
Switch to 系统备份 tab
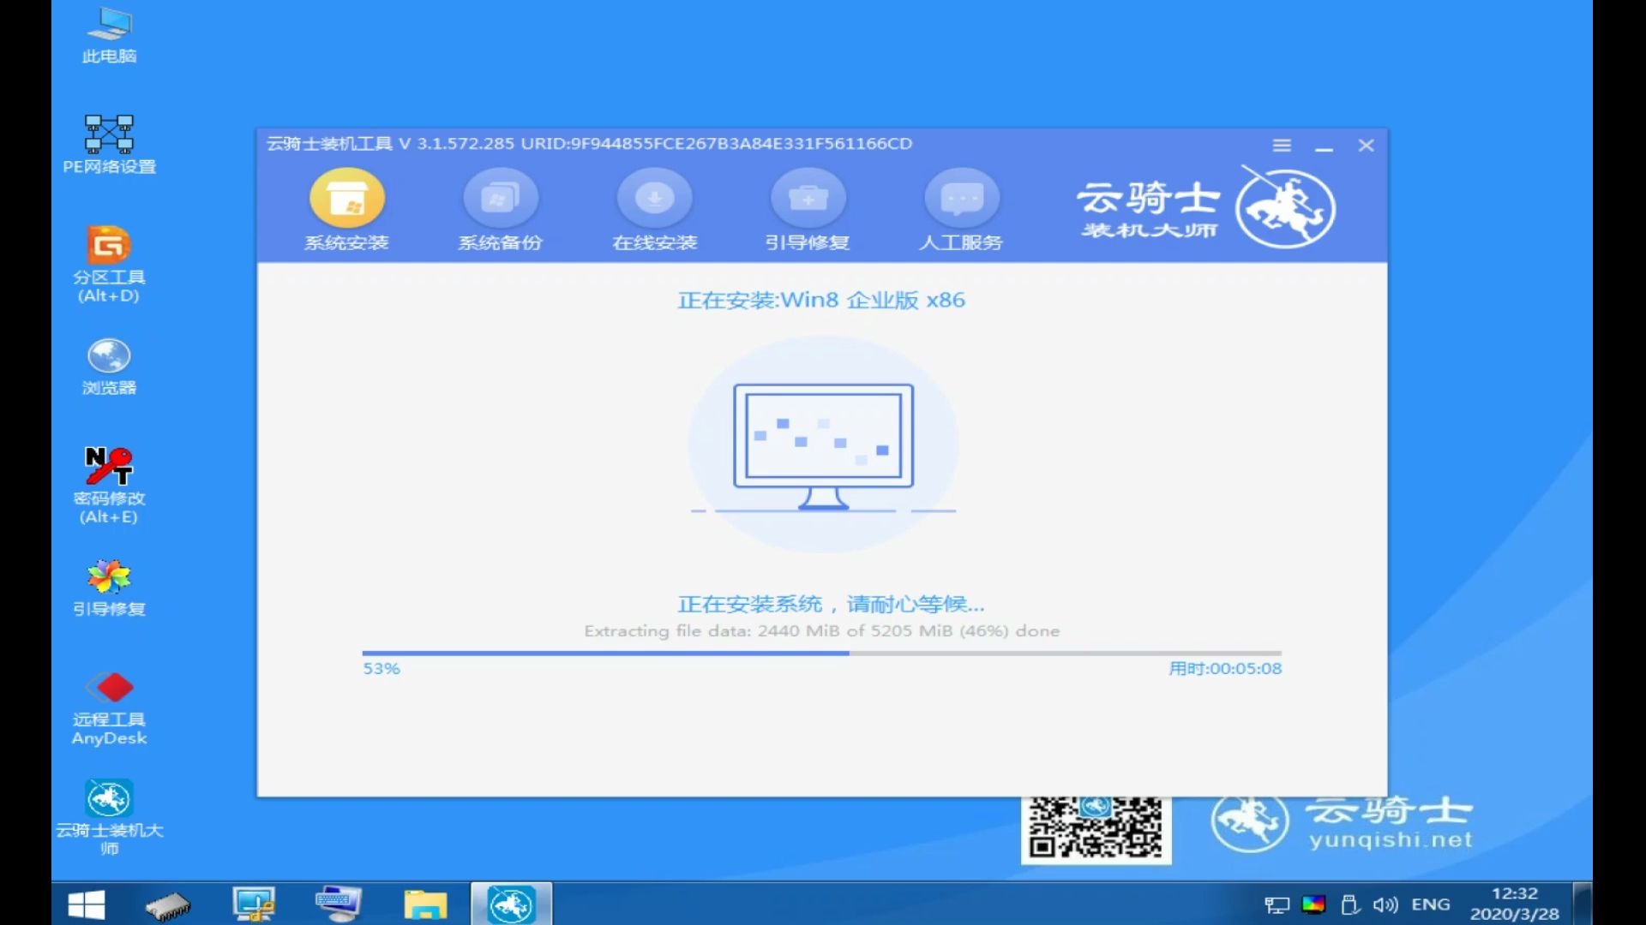pyautogui.click(x=500, y=210)
